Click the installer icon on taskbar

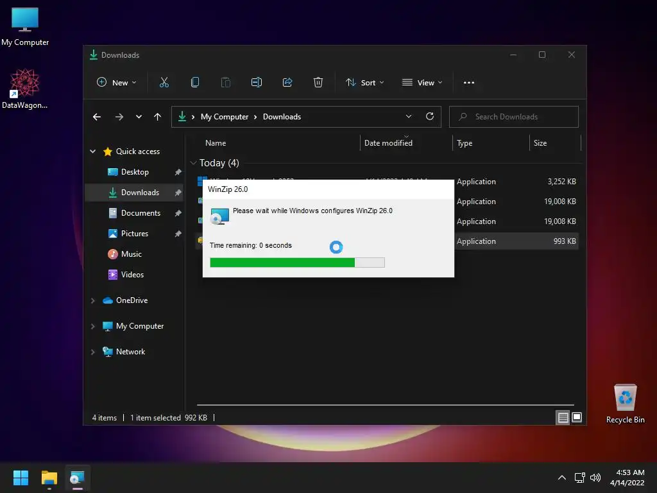(x=77, y=478)
